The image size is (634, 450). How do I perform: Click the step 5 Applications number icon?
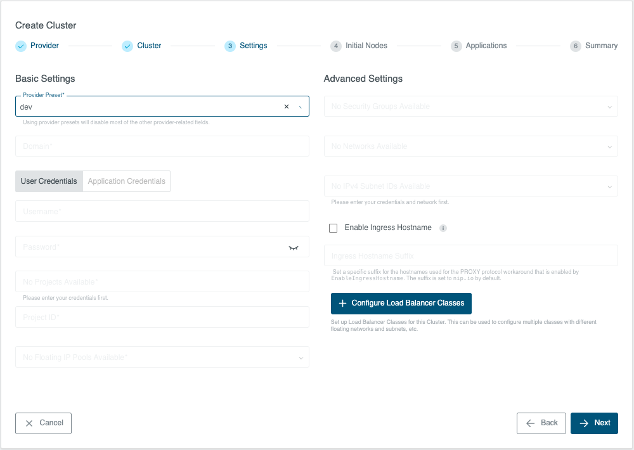456,46
